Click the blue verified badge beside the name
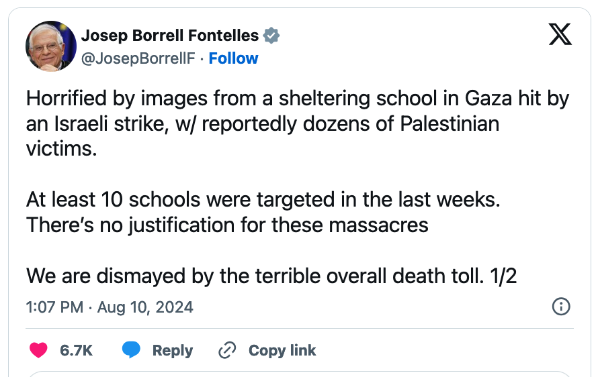Image resolution: width=598 pixels, height=377 pixels. point(271,36)
